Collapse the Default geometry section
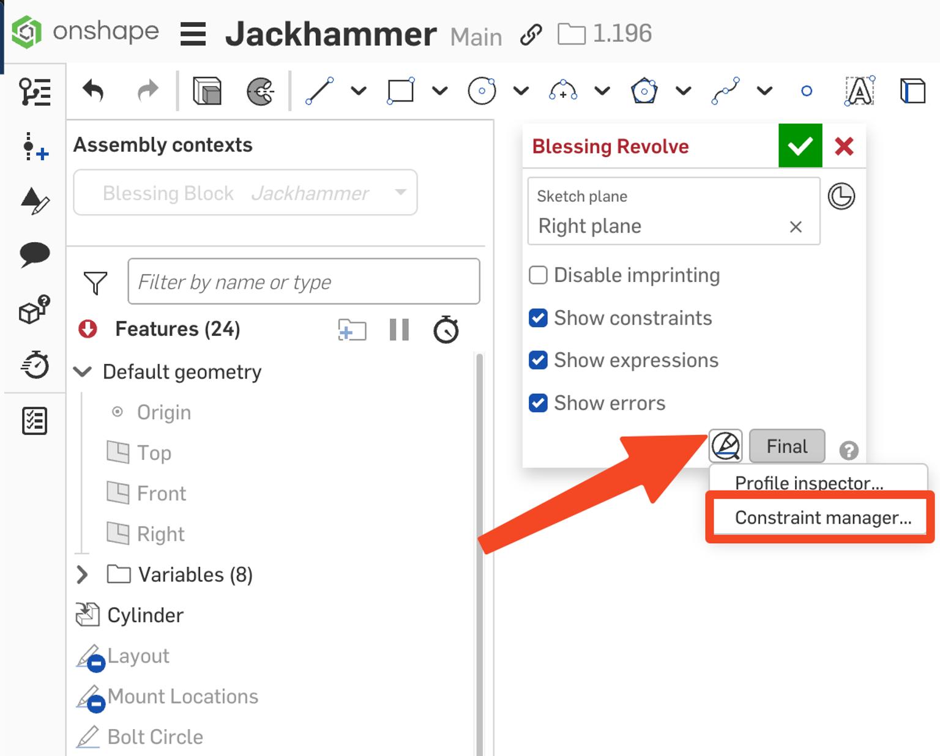This screenshot has width=940, height=756. pyautogui.click(x=81, y=371)
